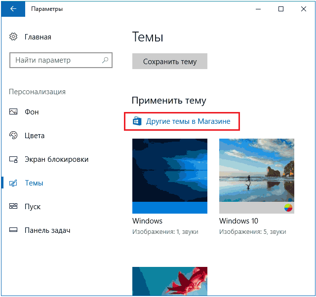Viewport: 316px width, 297px height.
Task: Click the gray accent bar of Windows 10 theme
Action: pos(257,208)
